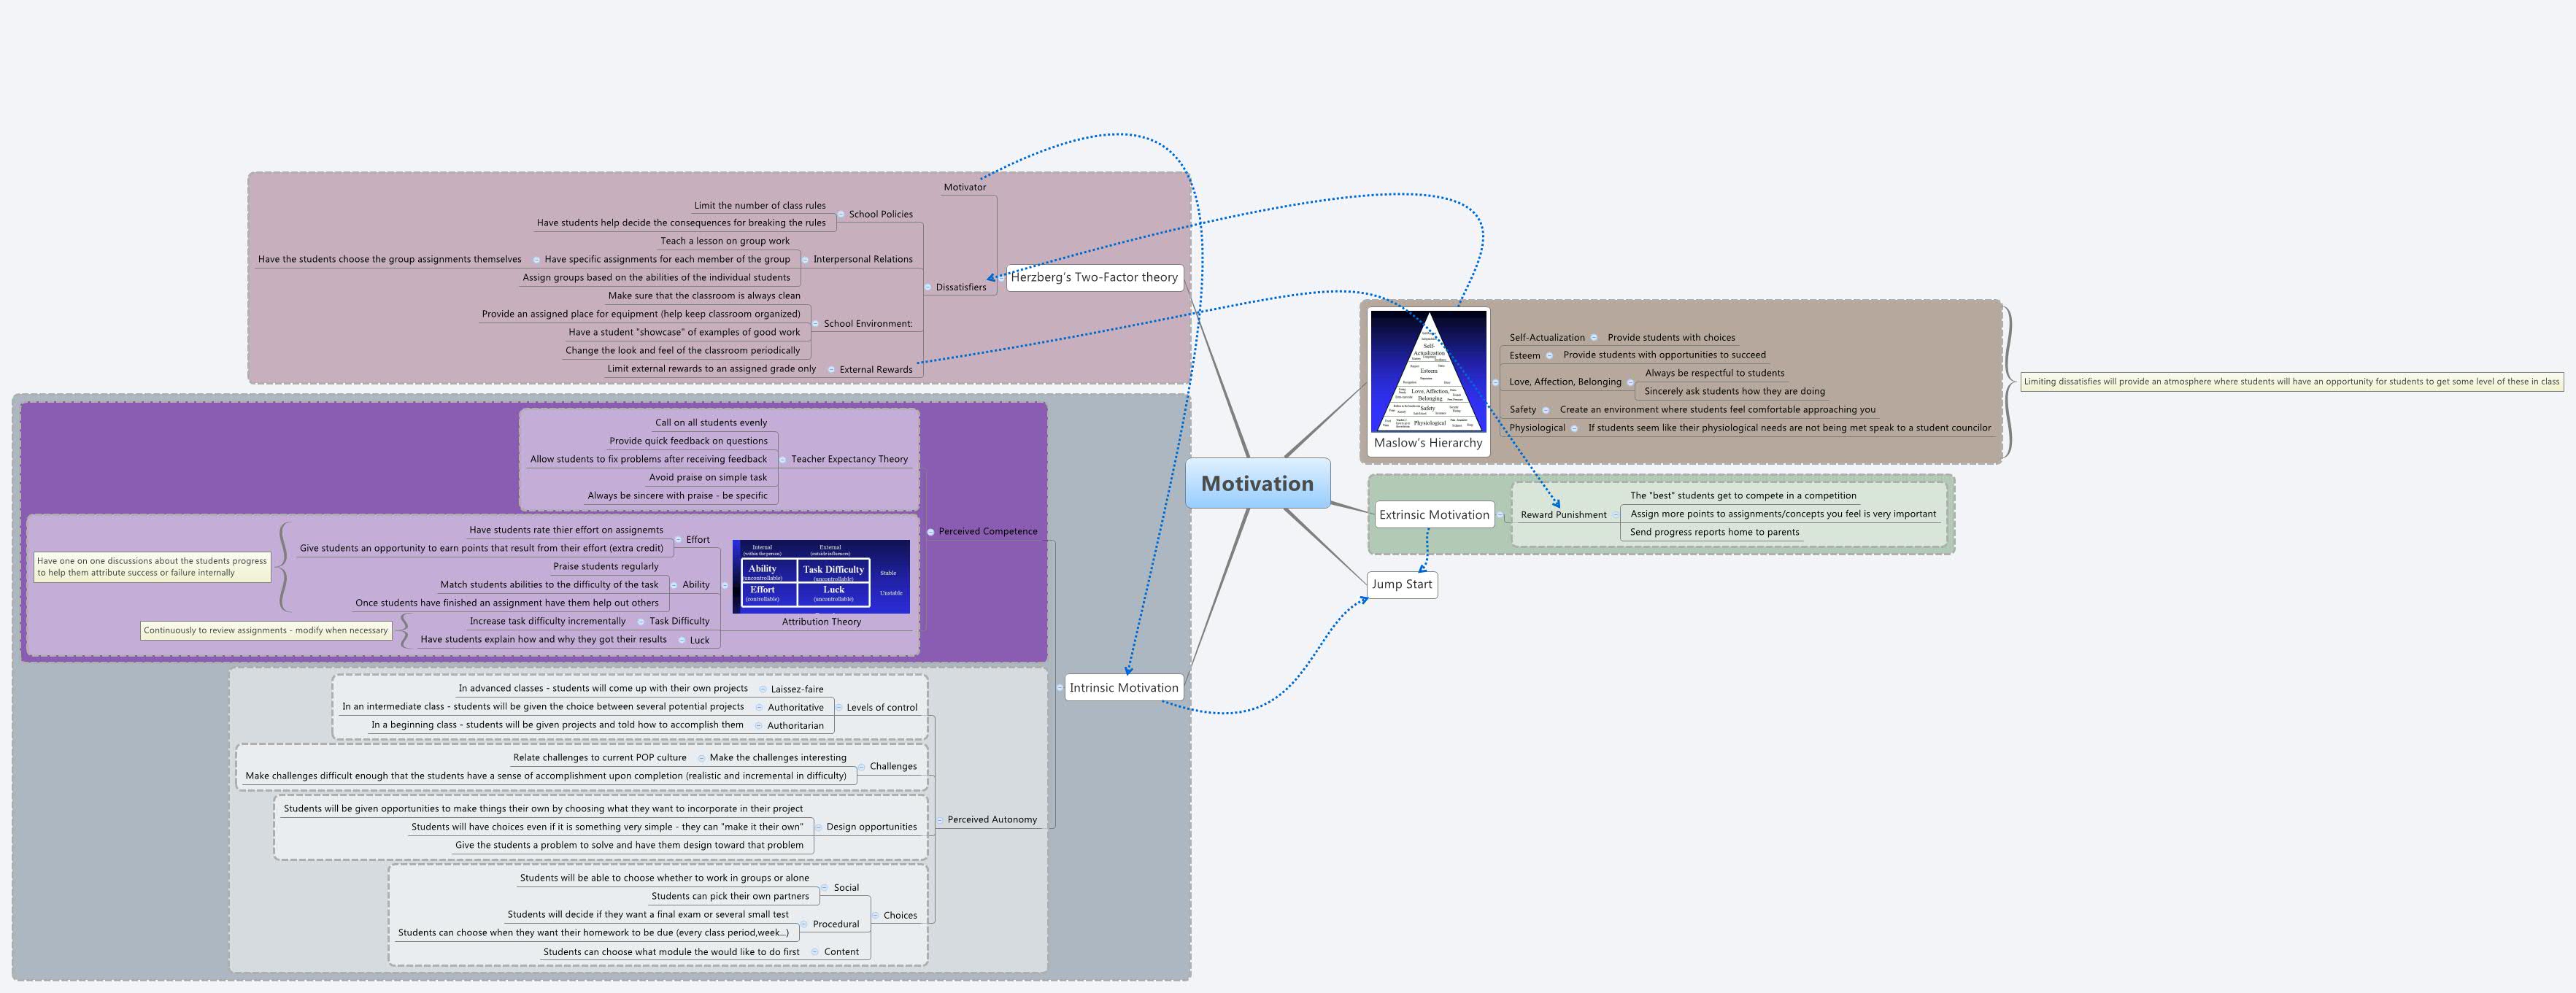Collapse the Perceived Competence subtree
Image resolution: width=2576 pixels, height=993 pixels.
(929, 531)
